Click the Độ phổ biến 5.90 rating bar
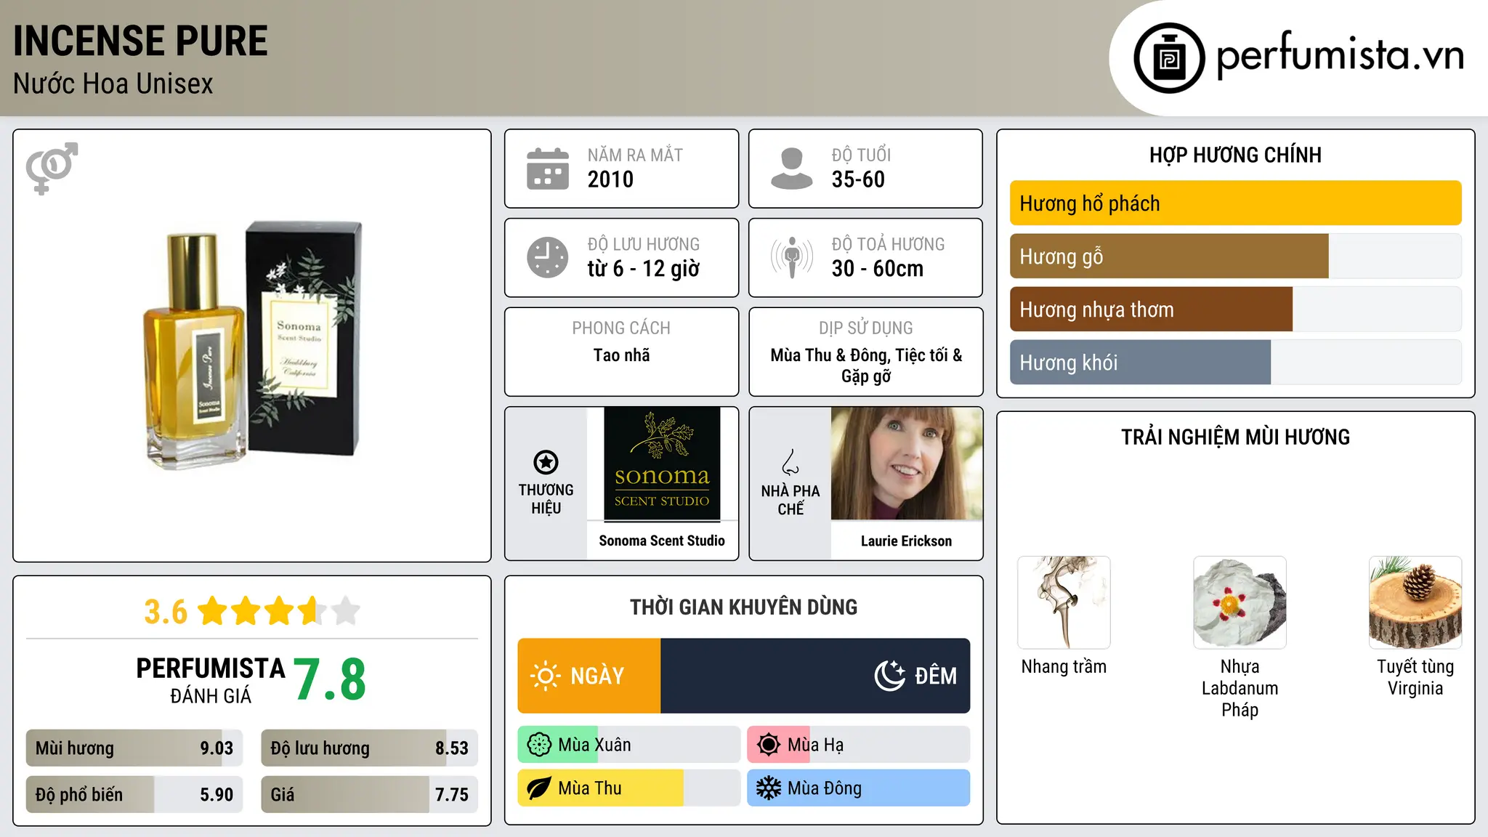The width and height of the screenshot is (1488, 837). 134,795
